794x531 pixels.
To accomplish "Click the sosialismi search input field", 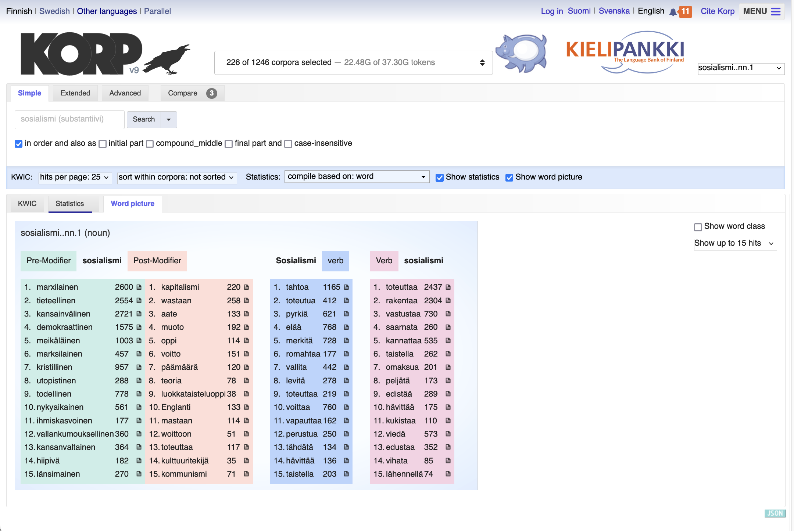I will pyautogui.click(x=69, y=119).
